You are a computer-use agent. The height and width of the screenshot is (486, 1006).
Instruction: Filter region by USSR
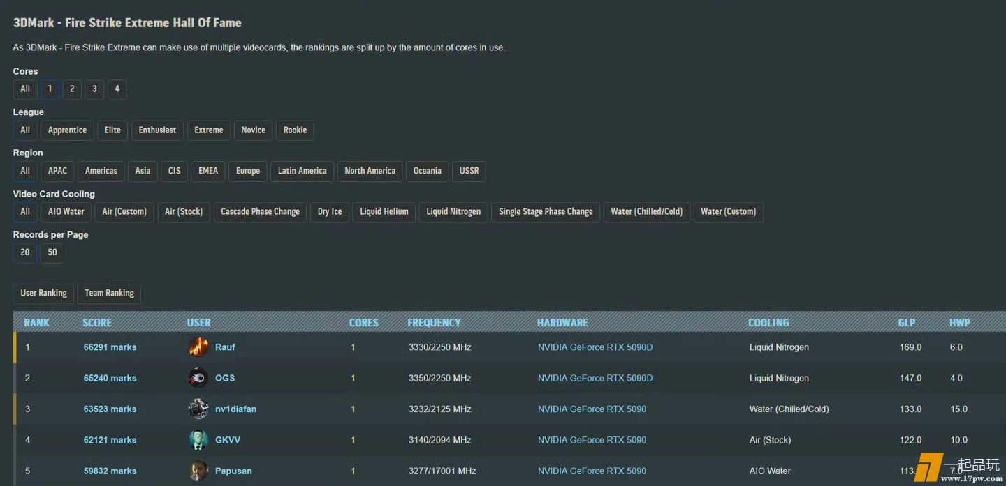pos(469,171)
